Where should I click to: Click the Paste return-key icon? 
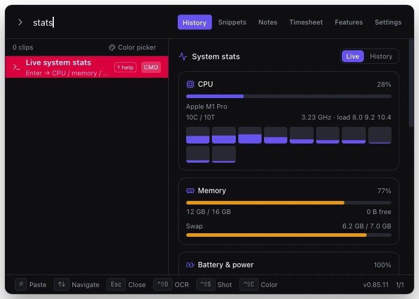21,284
